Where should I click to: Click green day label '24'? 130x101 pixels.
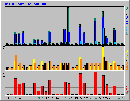point(95,98)
